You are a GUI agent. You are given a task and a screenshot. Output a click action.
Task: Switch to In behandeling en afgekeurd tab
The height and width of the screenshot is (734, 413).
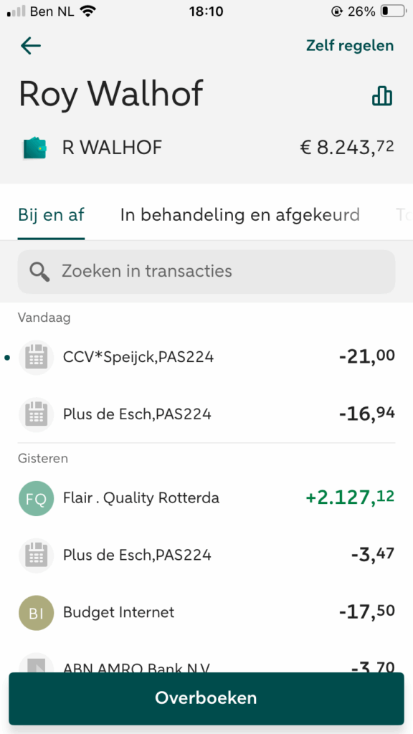[x=240, y=215]
